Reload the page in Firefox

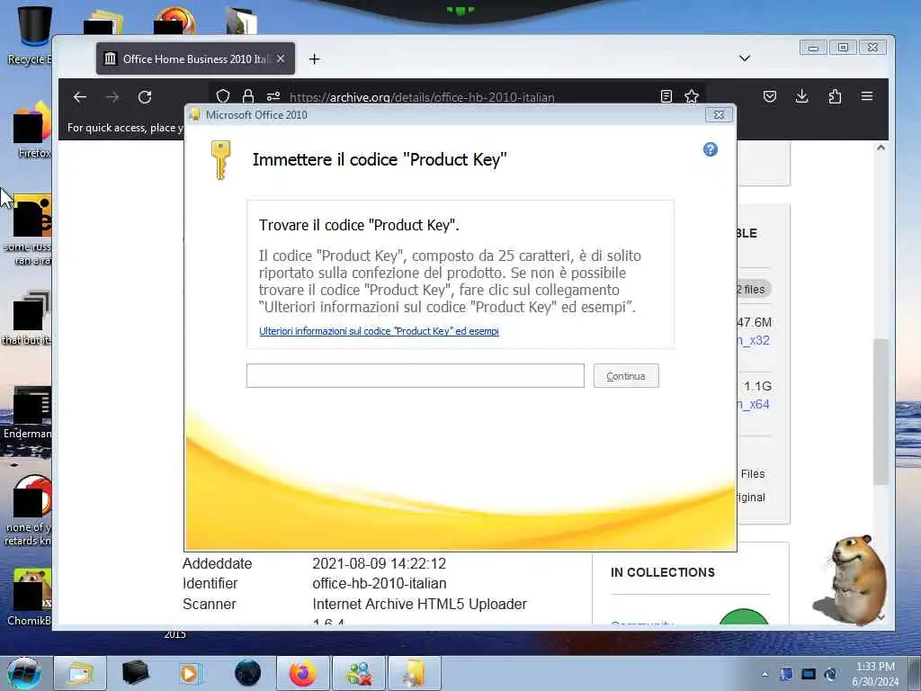(x=145, y=97)
